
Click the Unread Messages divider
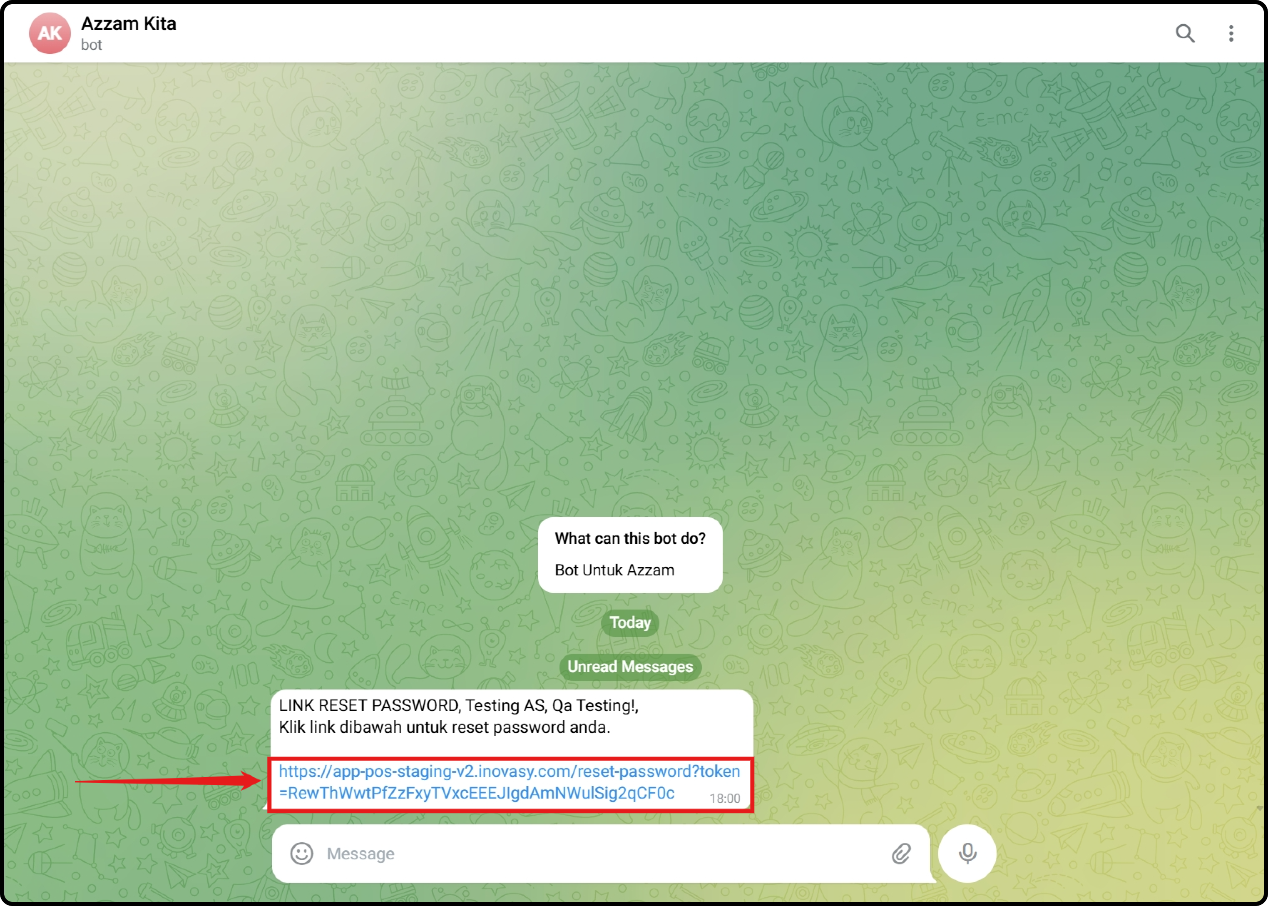click(630, 667)
